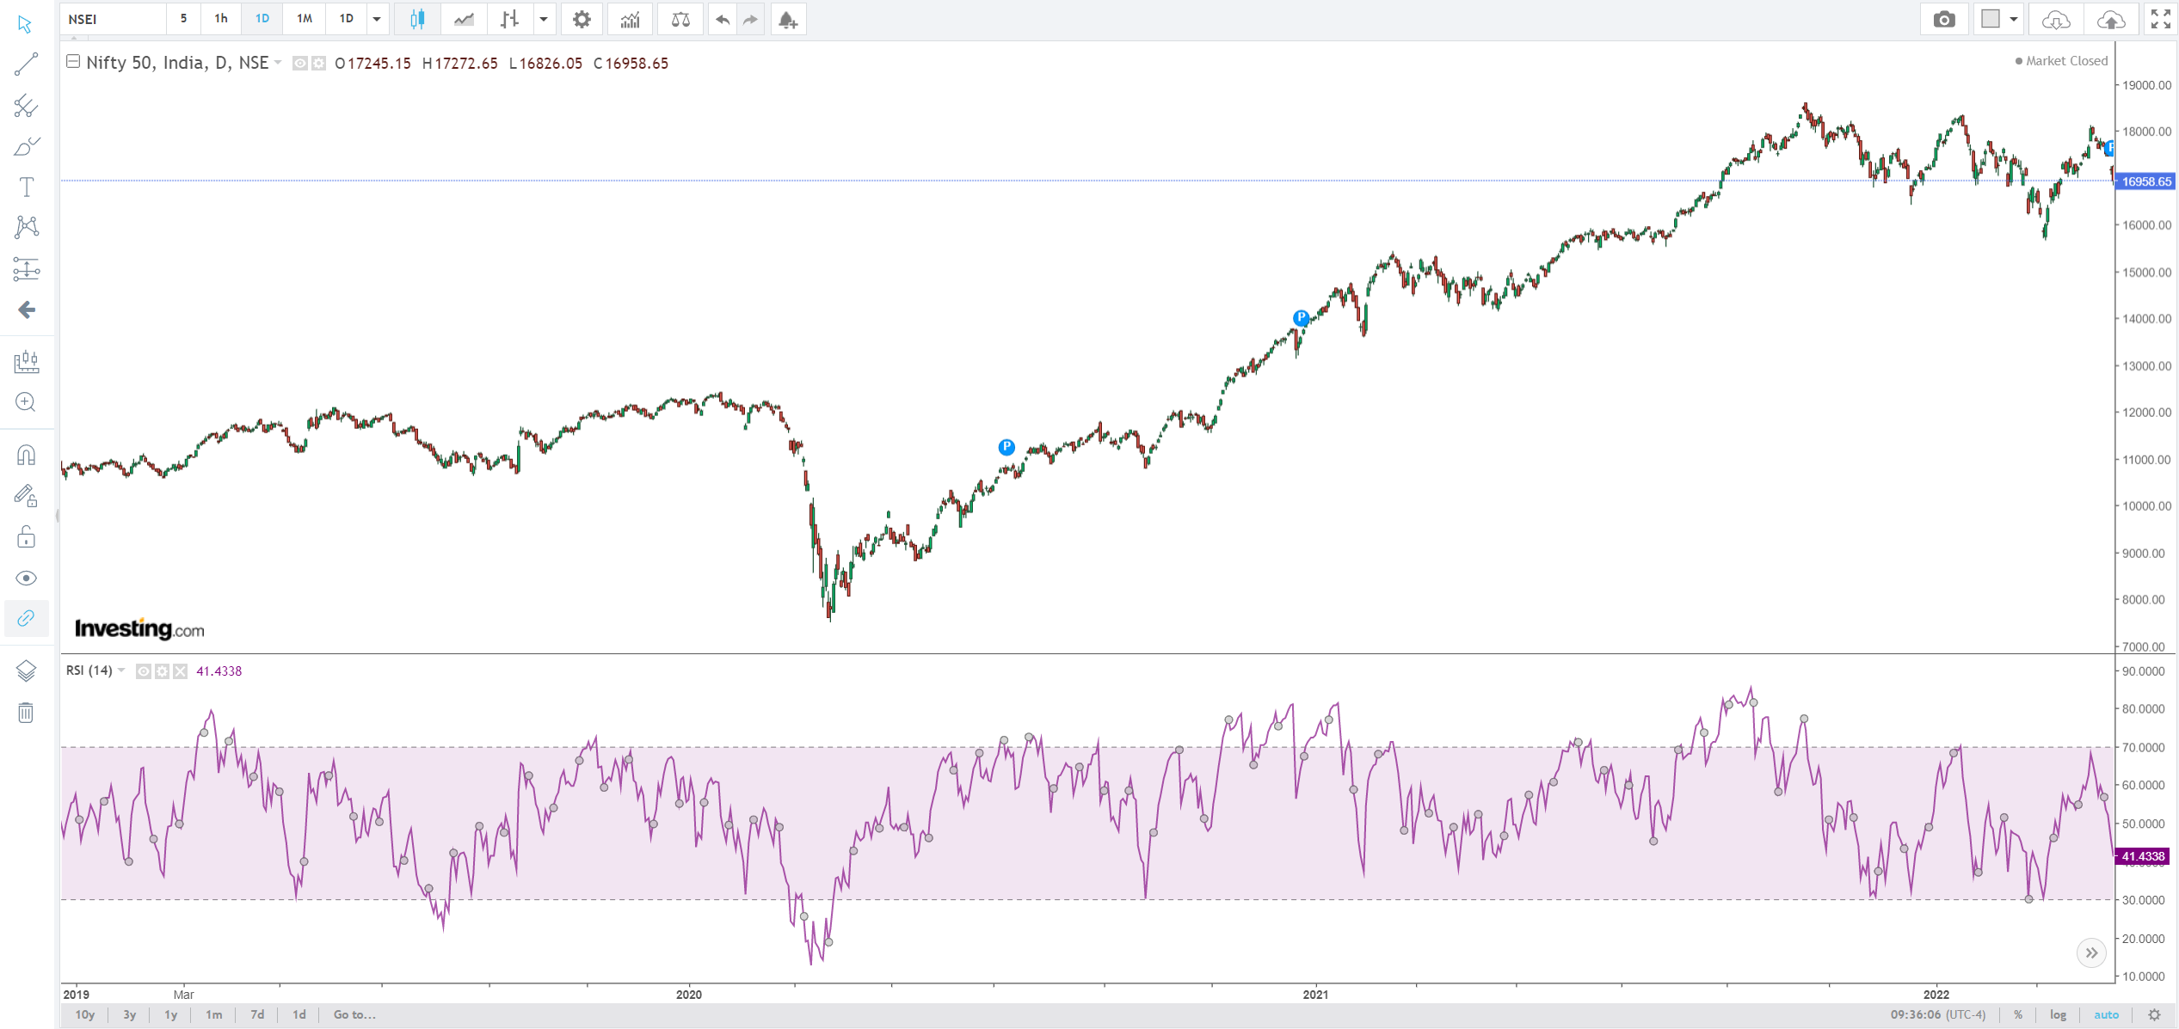Image resolution: width=2179 pixels, height=1029 pixels.
Task: Toggle stay in drawing mode
Action: tap(26, 496)
